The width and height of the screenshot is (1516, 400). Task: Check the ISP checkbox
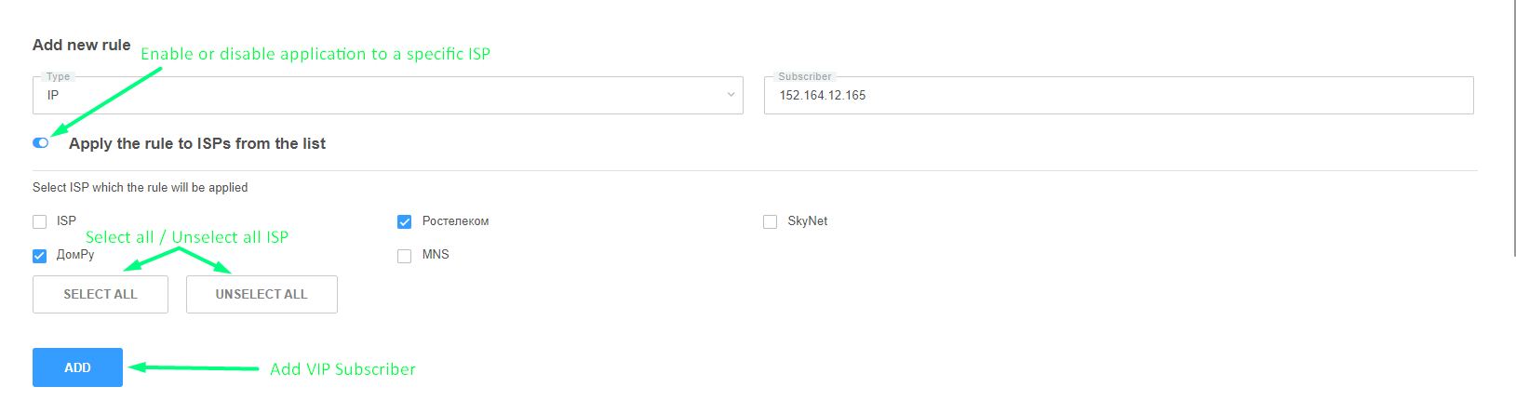point(39,221)
